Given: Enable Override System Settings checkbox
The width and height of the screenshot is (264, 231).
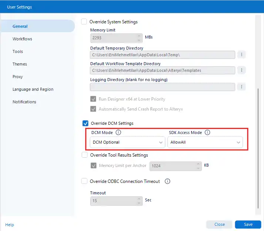Looking at the screenshot, I should (84, 22).
